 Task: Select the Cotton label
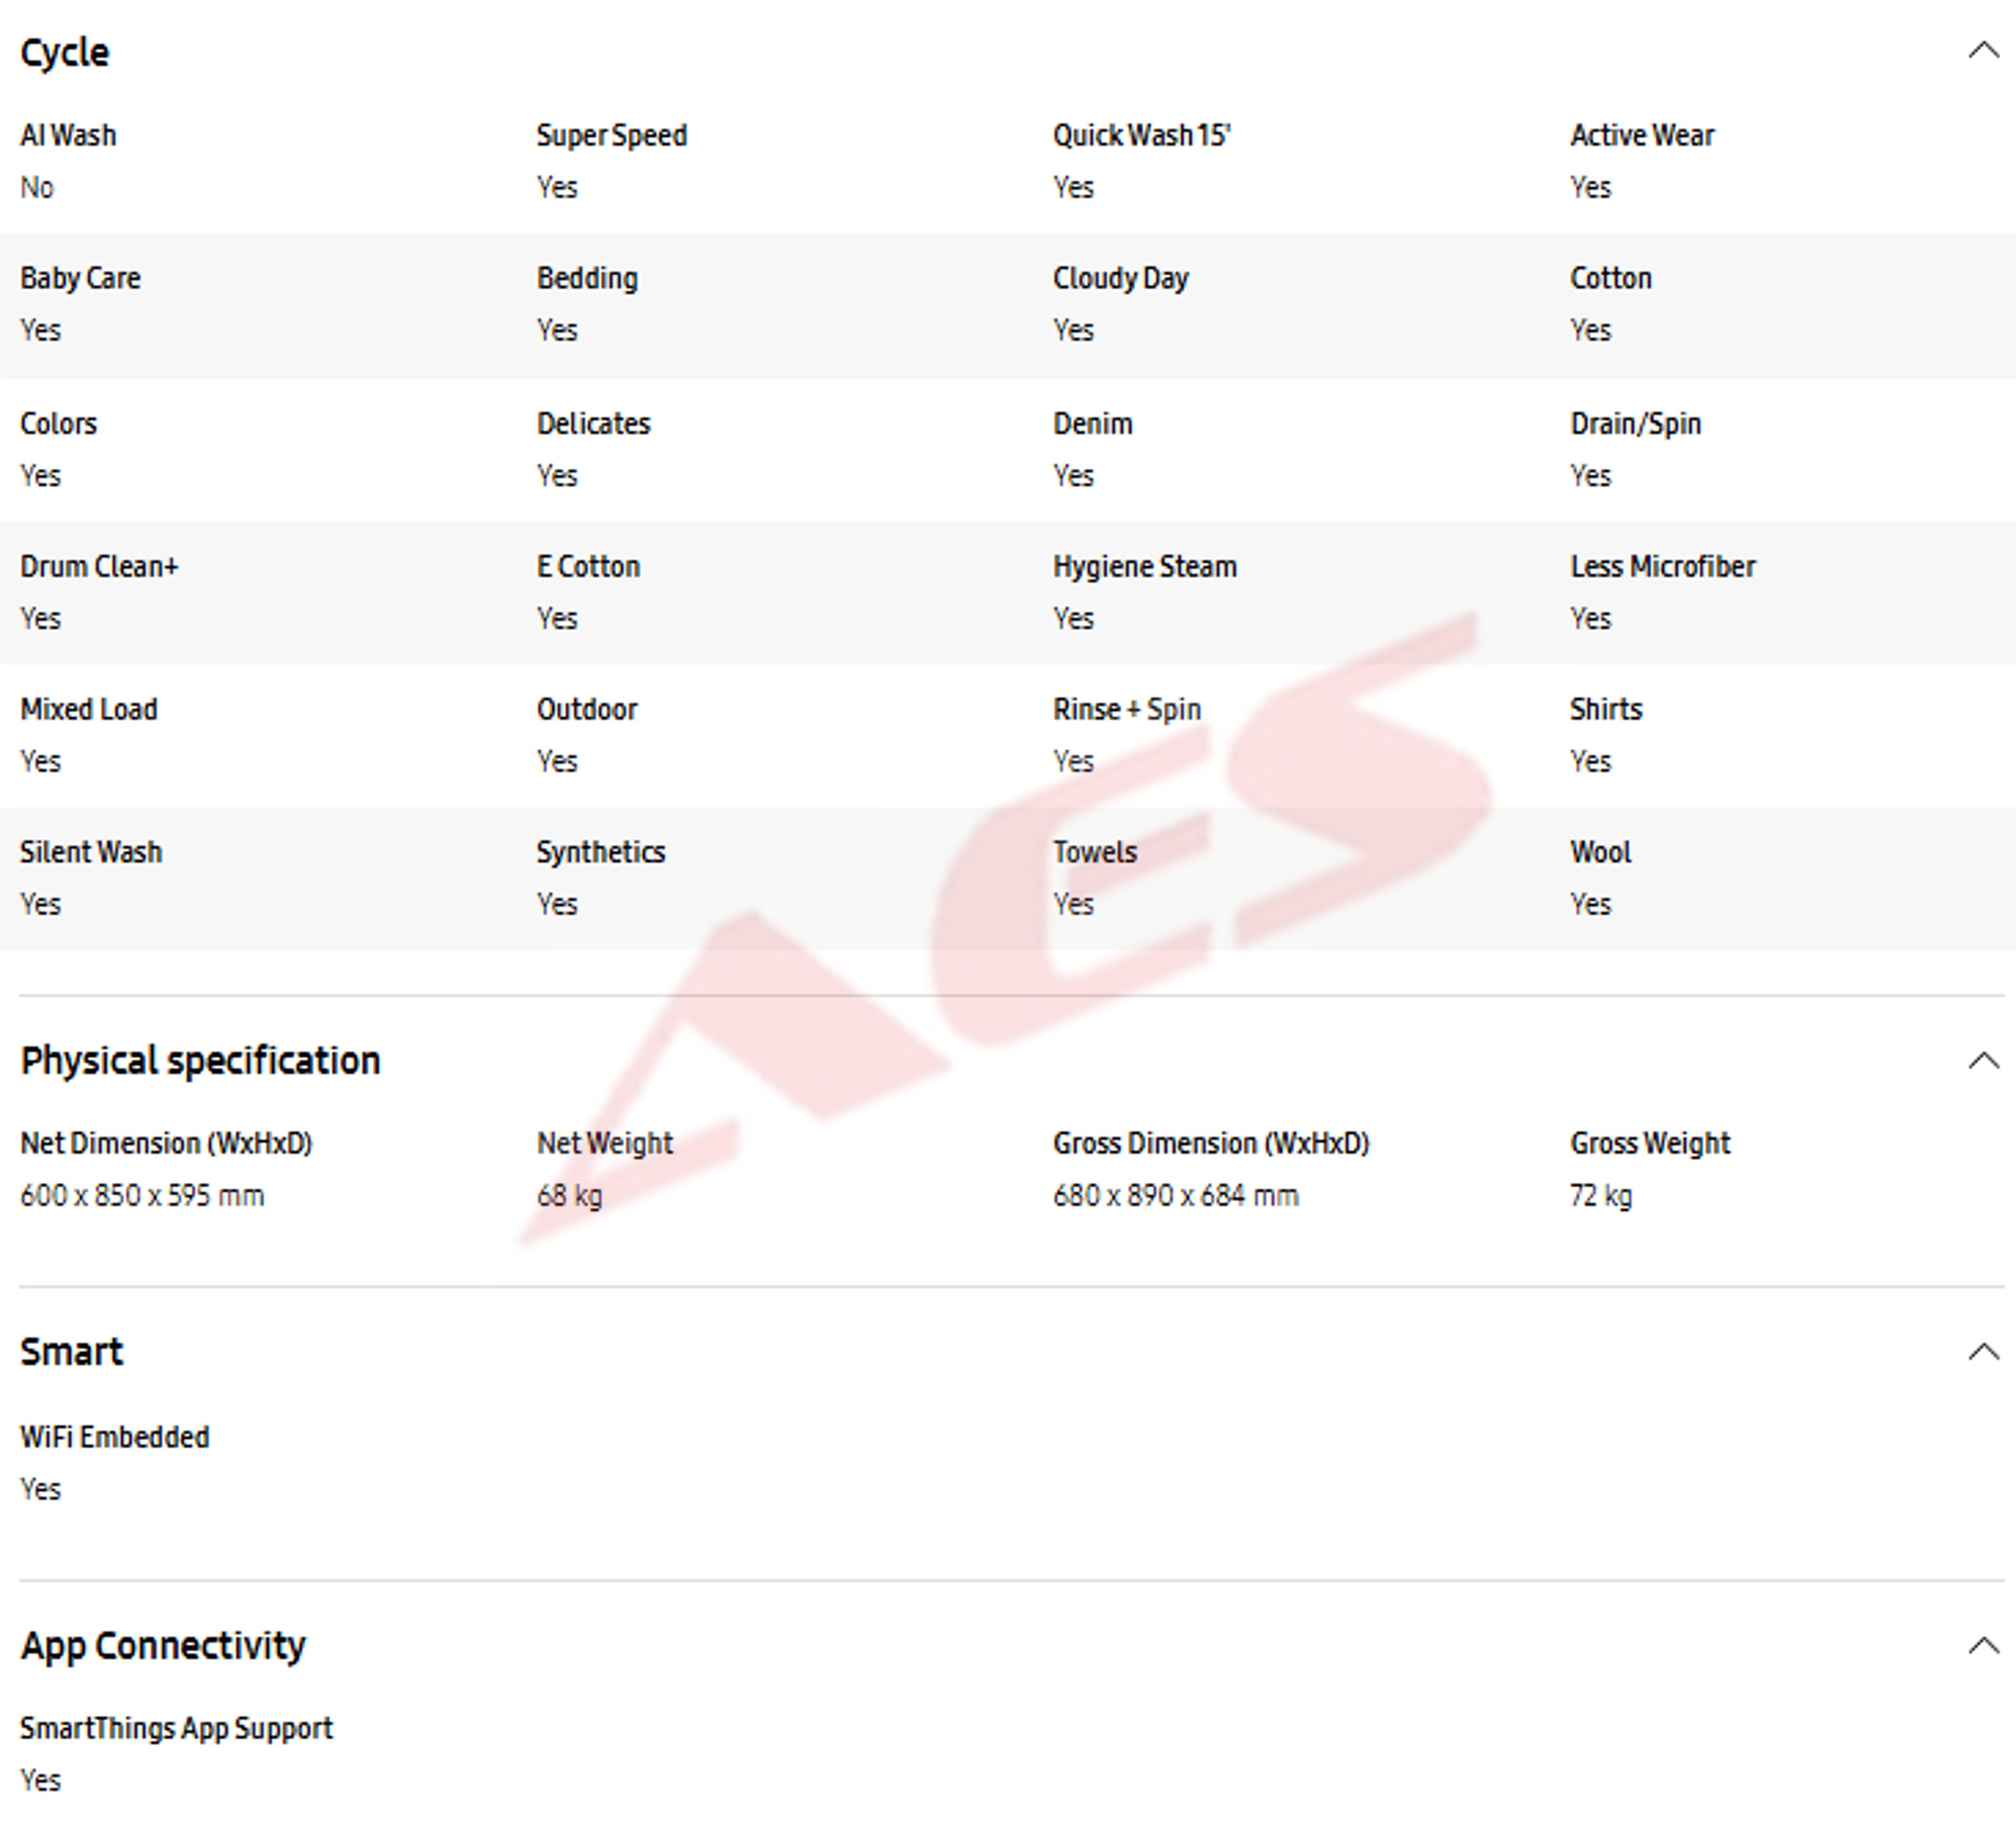click(1610, 278)
